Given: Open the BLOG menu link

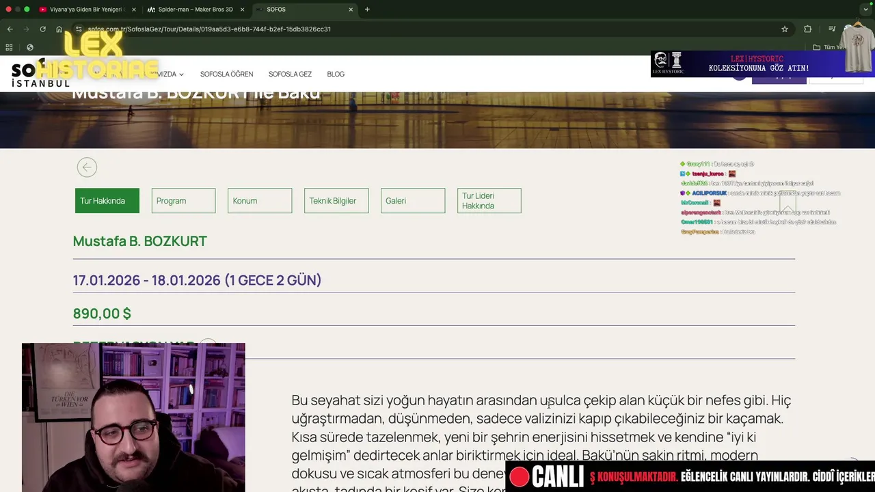Looking at the screenshot, I should [x=336, y=74].
